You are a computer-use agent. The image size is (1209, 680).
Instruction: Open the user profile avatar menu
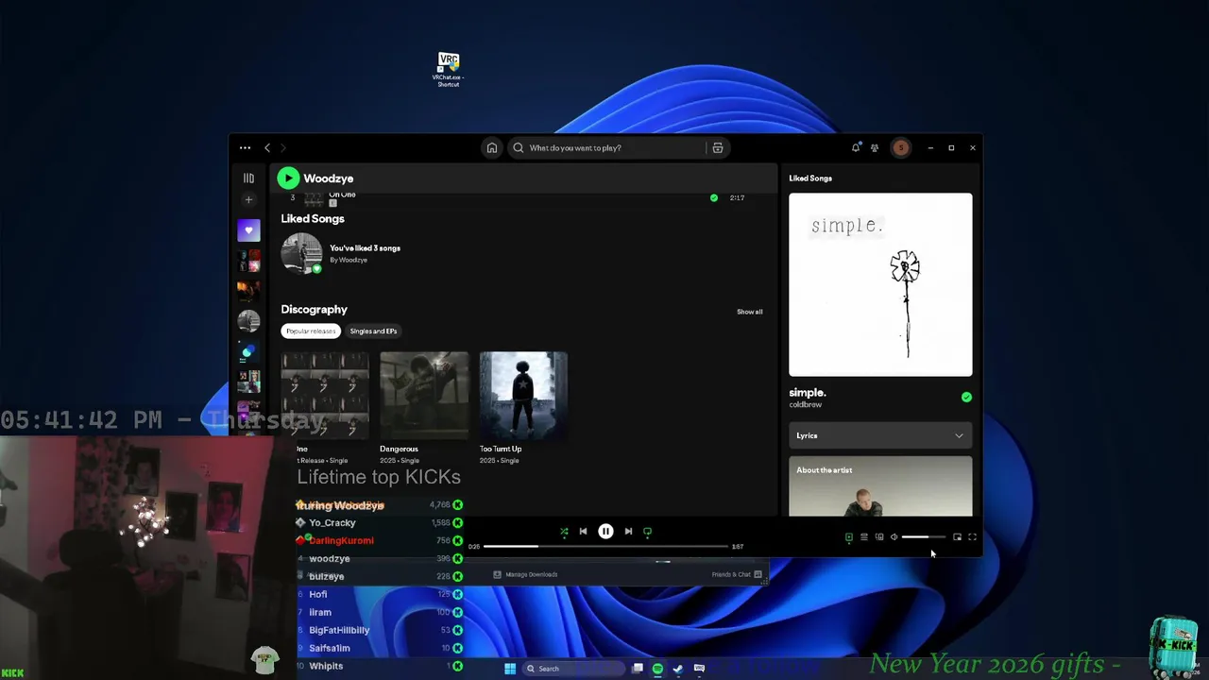(x=901, y=147)
